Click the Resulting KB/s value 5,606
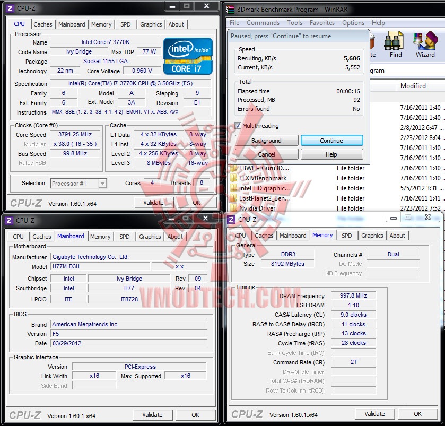The image size is (445, 426). pos(352,58)
